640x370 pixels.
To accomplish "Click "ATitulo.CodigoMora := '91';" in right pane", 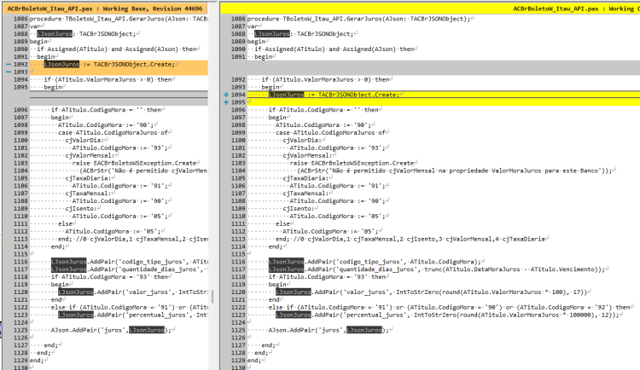I will (x=338, y=186).
